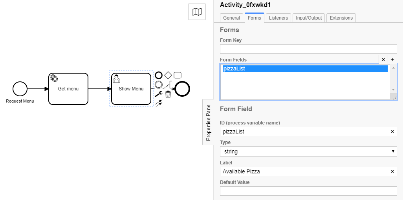Open the Listeners tab

(278, 18)
